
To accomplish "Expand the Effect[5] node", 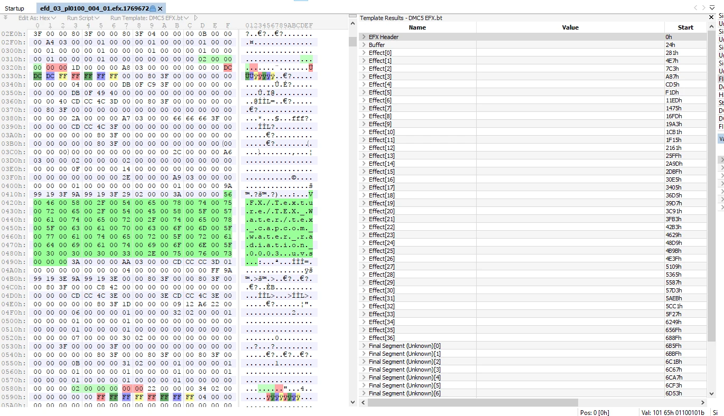I will point(364,92).
